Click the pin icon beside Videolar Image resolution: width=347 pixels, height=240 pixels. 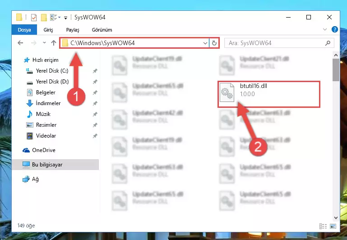[95, 136]
